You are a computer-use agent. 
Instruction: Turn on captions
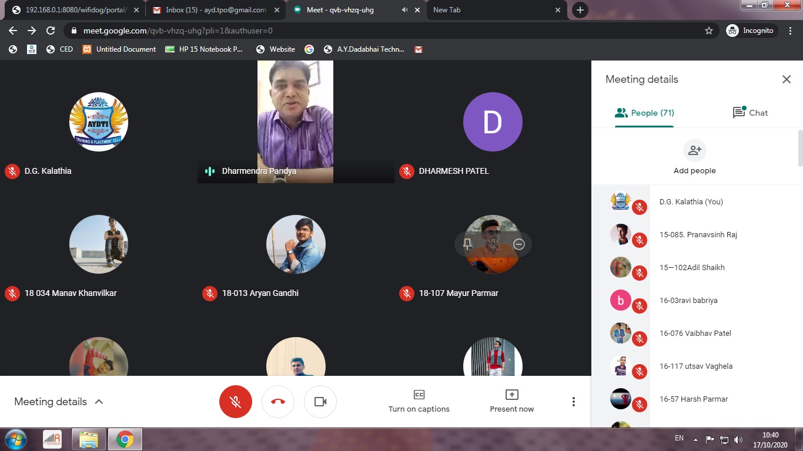419,402
